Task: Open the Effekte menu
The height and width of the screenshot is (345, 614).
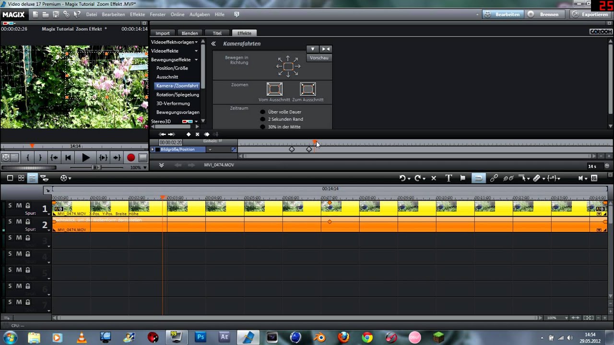Action: (137, 14)
